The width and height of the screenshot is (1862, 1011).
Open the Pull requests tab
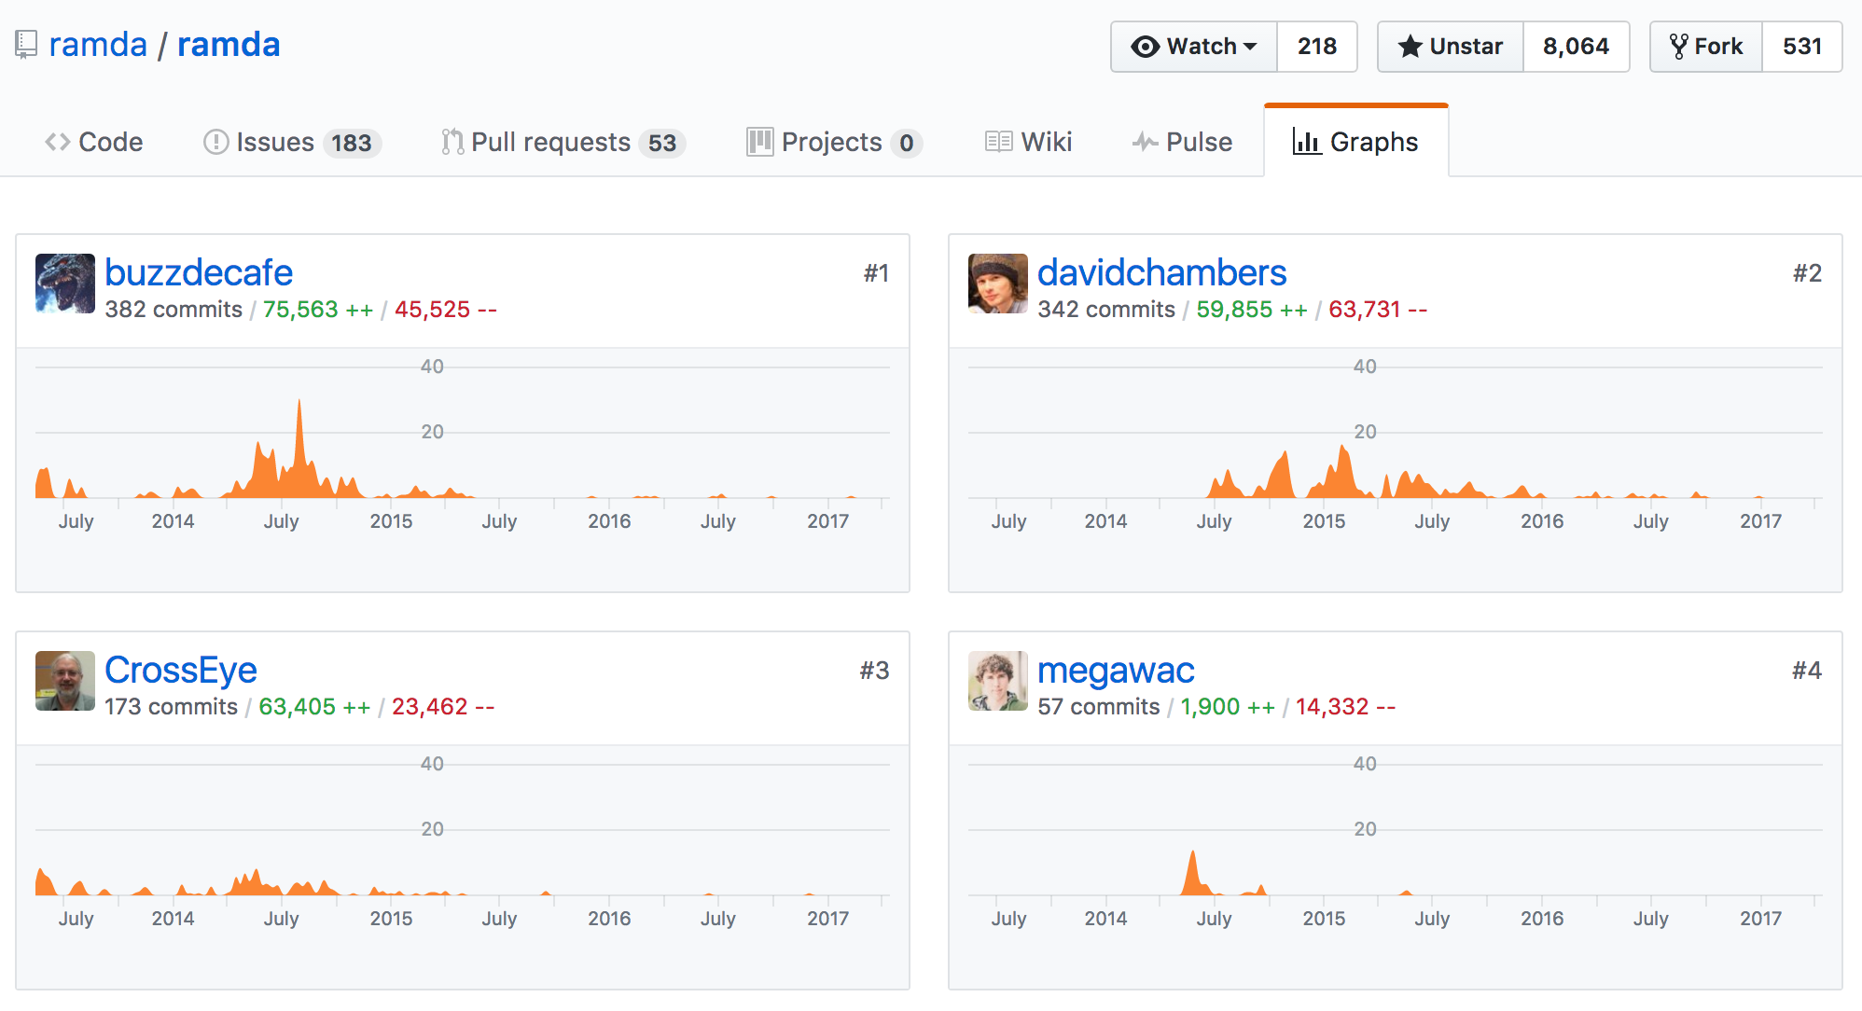[x=563, y=142]
